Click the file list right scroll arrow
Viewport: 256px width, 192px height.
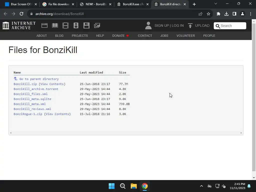[241, 133]
